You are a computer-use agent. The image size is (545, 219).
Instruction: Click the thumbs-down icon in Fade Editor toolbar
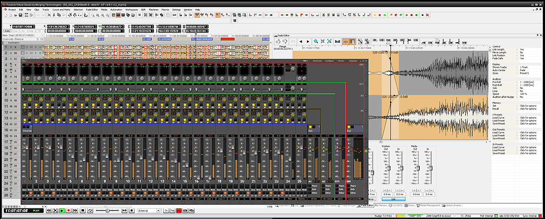click(x=285, y=41)
